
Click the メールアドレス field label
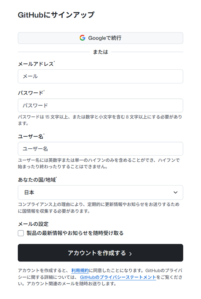tap(36, 64)
